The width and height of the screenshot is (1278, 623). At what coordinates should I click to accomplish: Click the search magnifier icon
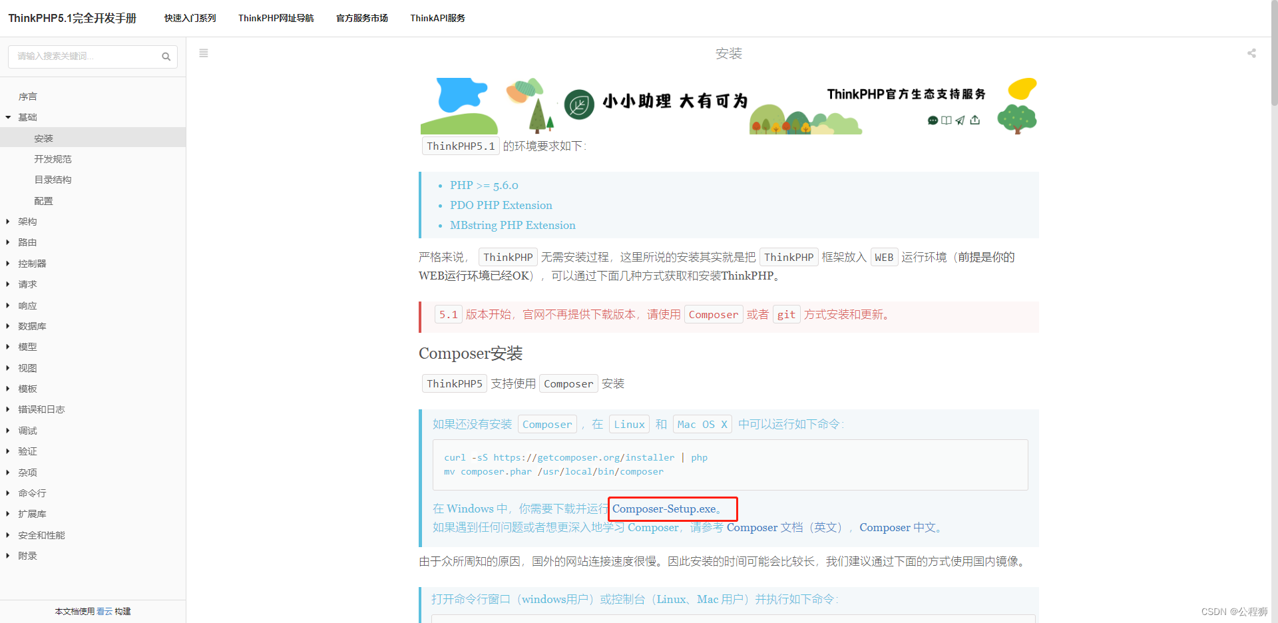point(166,57)
